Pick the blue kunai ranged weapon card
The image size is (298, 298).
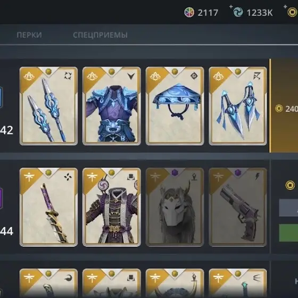238,106
